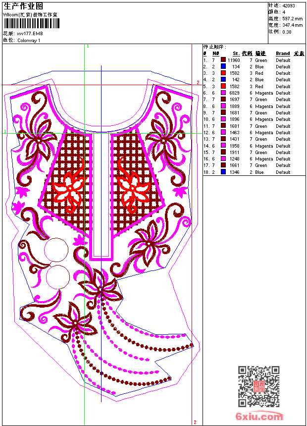Click the '停止顺序' heading
Screen dimensions: 307x426
pyautogui.click(x=214, y=47)
